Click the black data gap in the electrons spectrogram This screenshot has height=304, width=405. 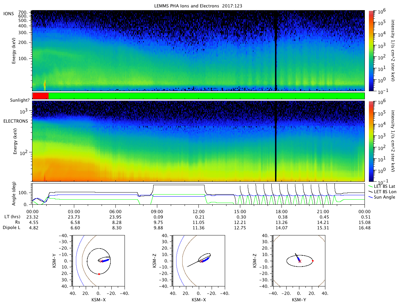(x=276, y=141)
